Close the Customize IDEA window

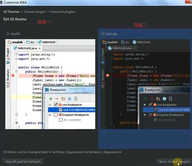[x=189, y=2]
